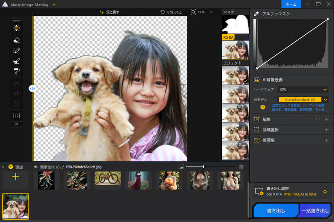Select the fourth effect thumbnail
Image resolution: width=334 pixels, height=222 pixels.
pyautogui.click(x=236, y=132)
